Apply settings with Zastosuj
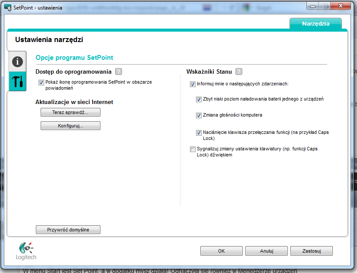The image size is (357, 273). pyautogui.click(x=312, y=251)
